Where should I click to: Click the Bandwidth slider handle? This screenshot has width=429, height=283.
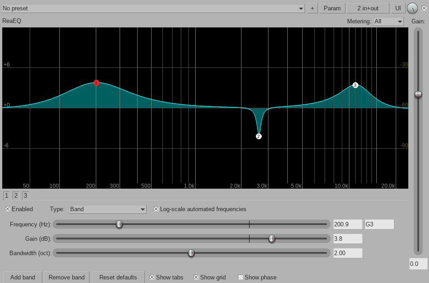pos(191,253)
